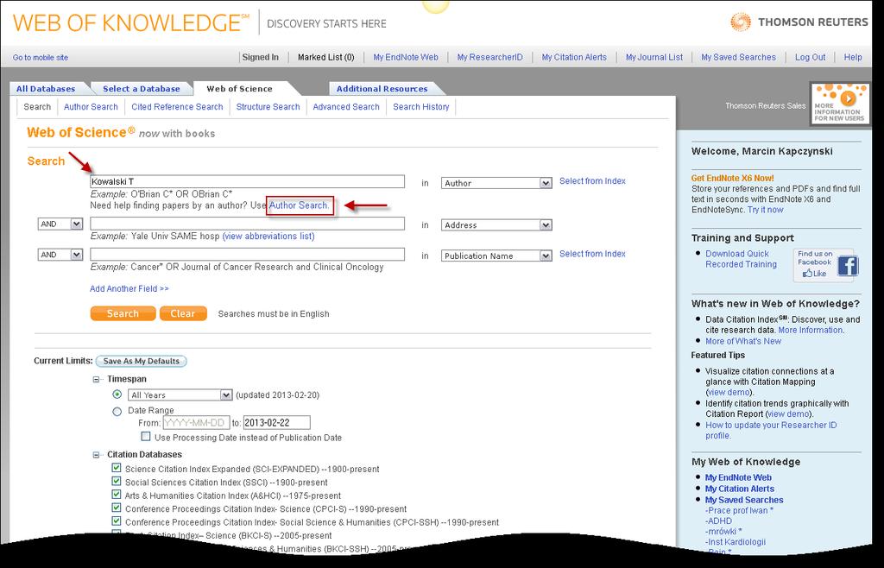Click Select from Index beside Publication Name
The width and height of the screenshot is (884, 568).
tap(592, 254)
